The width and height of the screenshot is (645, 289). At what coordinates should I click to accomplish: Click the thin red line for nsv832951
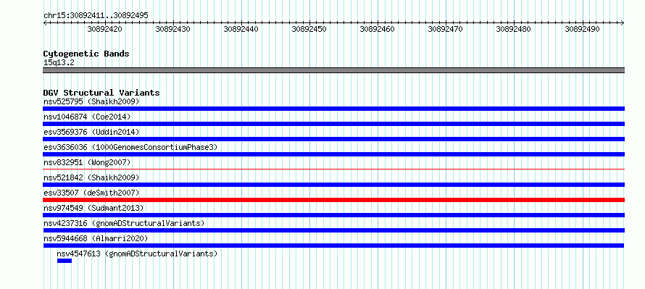click(333, 169)
